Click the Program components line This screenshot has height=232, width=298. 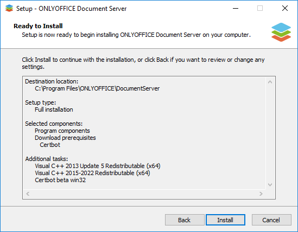click(x=62, y=131)
